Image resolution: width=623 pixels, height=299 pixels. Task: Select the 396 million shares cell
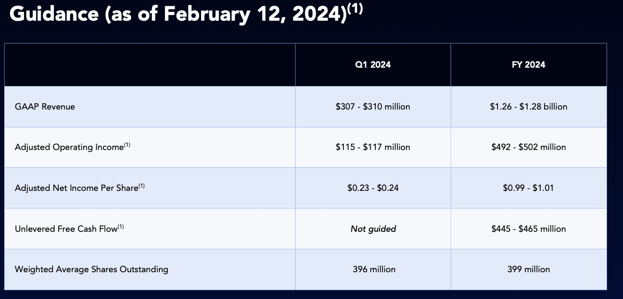(374, 269)
